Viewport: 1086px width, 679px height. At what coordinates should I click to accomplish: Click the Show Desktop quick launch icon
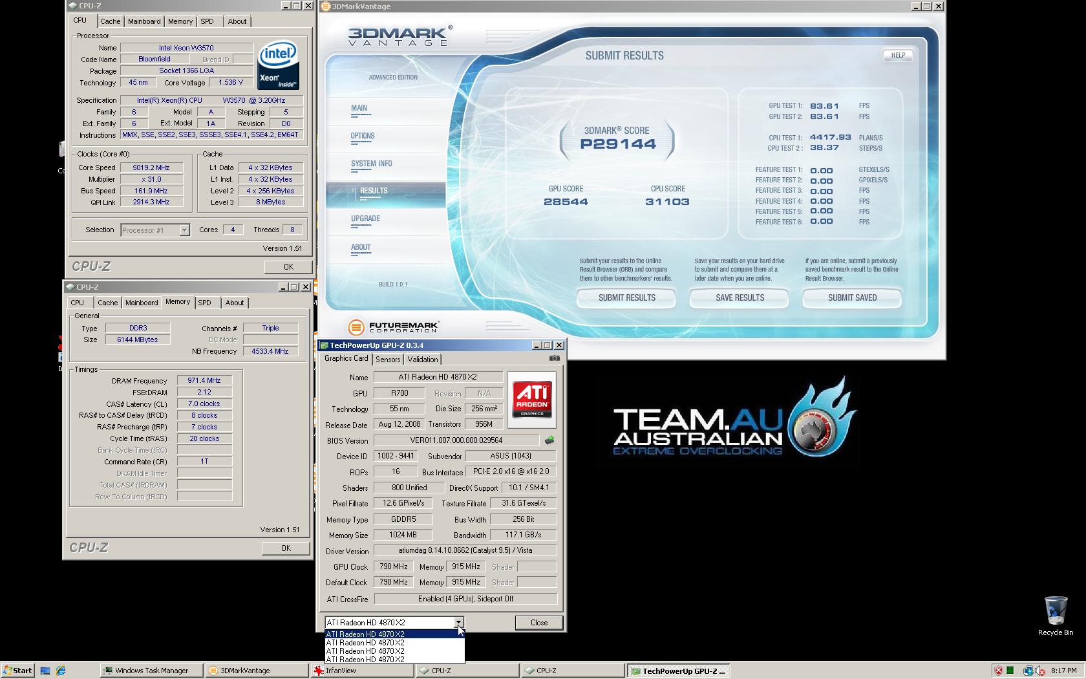tap(45, 671)
